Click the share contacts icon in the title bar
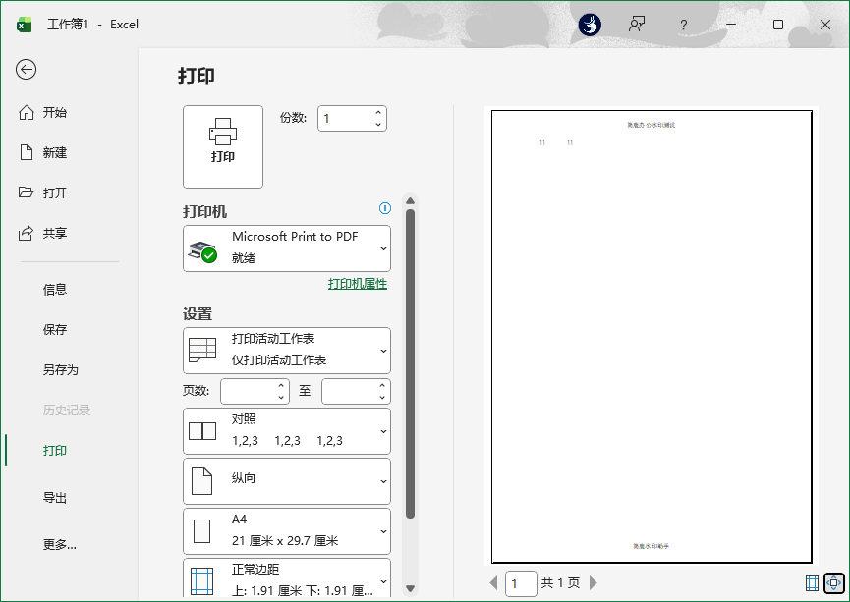Image resolution: width=850 pixels, height=602 pixels. pyautogui.click(x=637, y=25)
